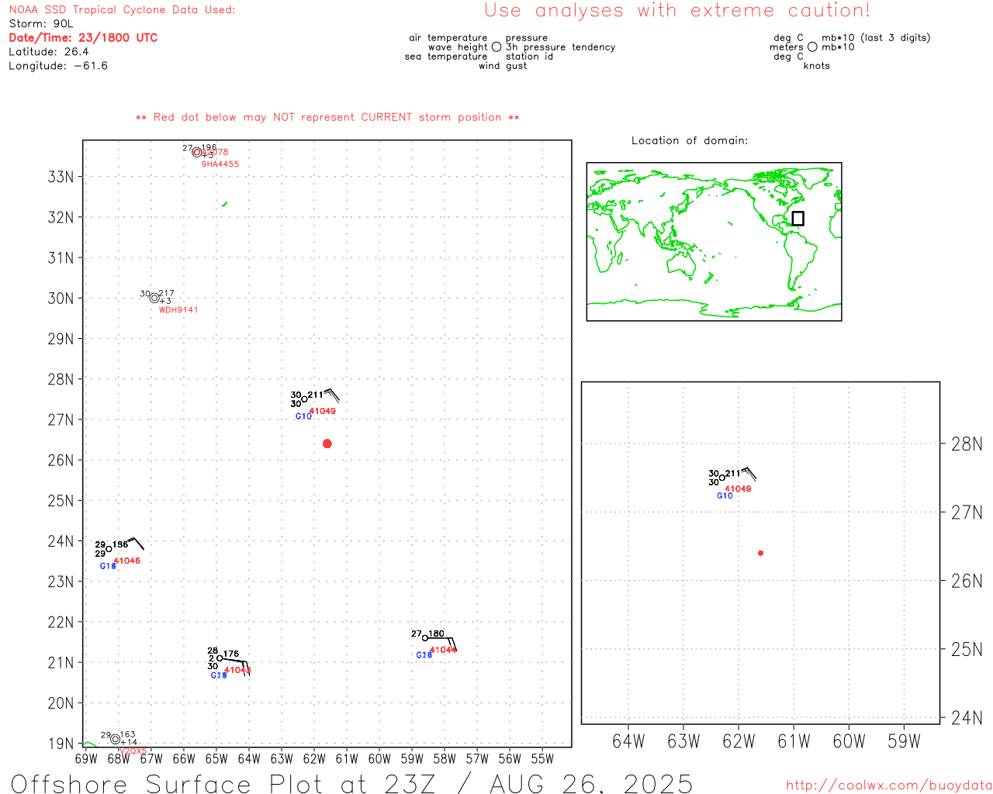Click 'sea temperature' legend label
Screen dimensions: 993x794
coord(446,57)
